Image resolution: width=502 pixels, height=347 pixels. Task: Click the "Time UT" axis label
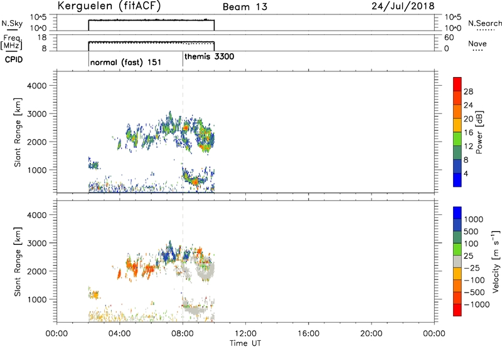[245, 343]
